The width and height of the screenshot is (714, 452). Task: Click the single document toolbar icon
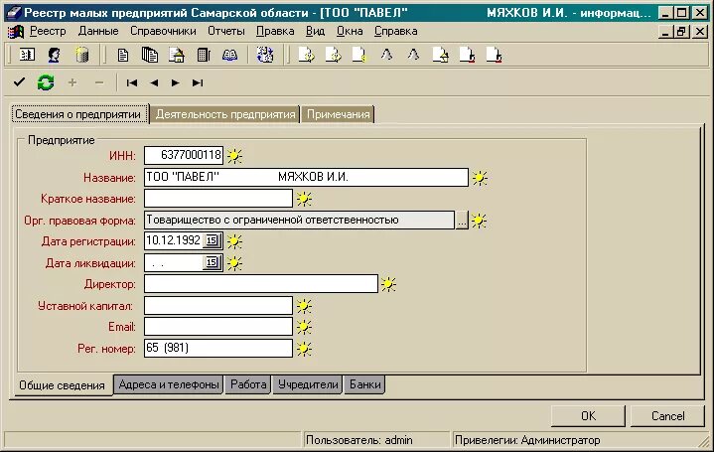[x=122, y=55]
